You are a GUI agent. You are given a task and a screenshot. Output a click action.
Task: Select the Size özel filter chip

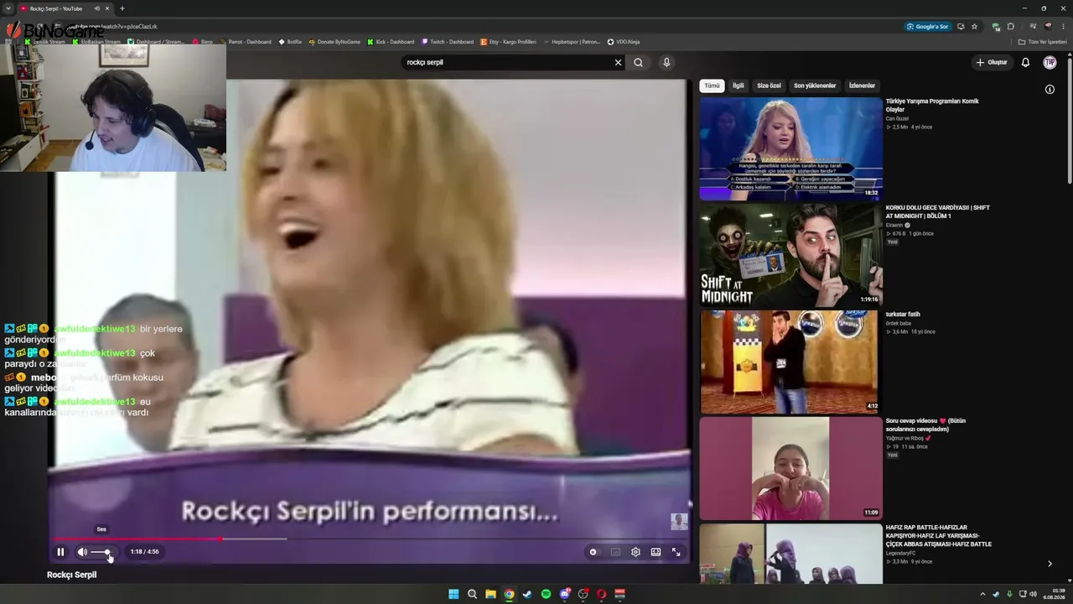pyautogui.click(x=769, y=86)
